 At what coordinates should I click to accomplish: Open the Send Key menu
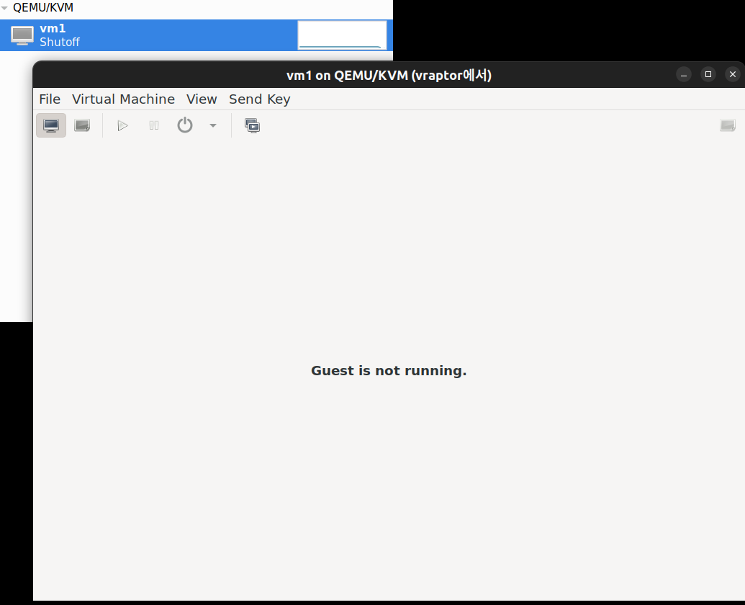[259, 99]
